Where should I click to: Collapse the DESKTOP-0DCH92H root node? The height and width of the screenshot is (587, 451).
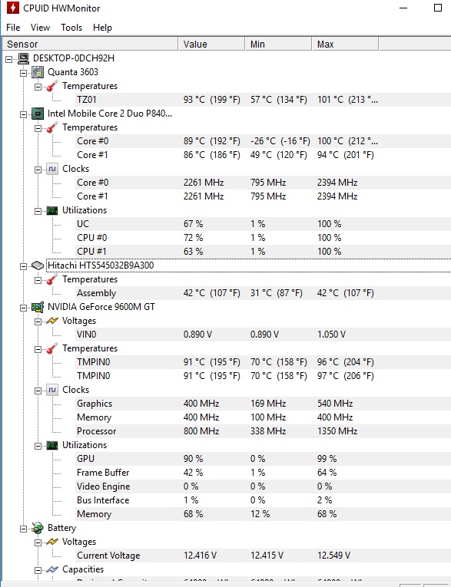9,59
